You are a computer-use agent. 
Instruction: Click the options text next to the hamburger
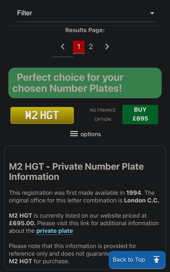[x=90, y=134]
